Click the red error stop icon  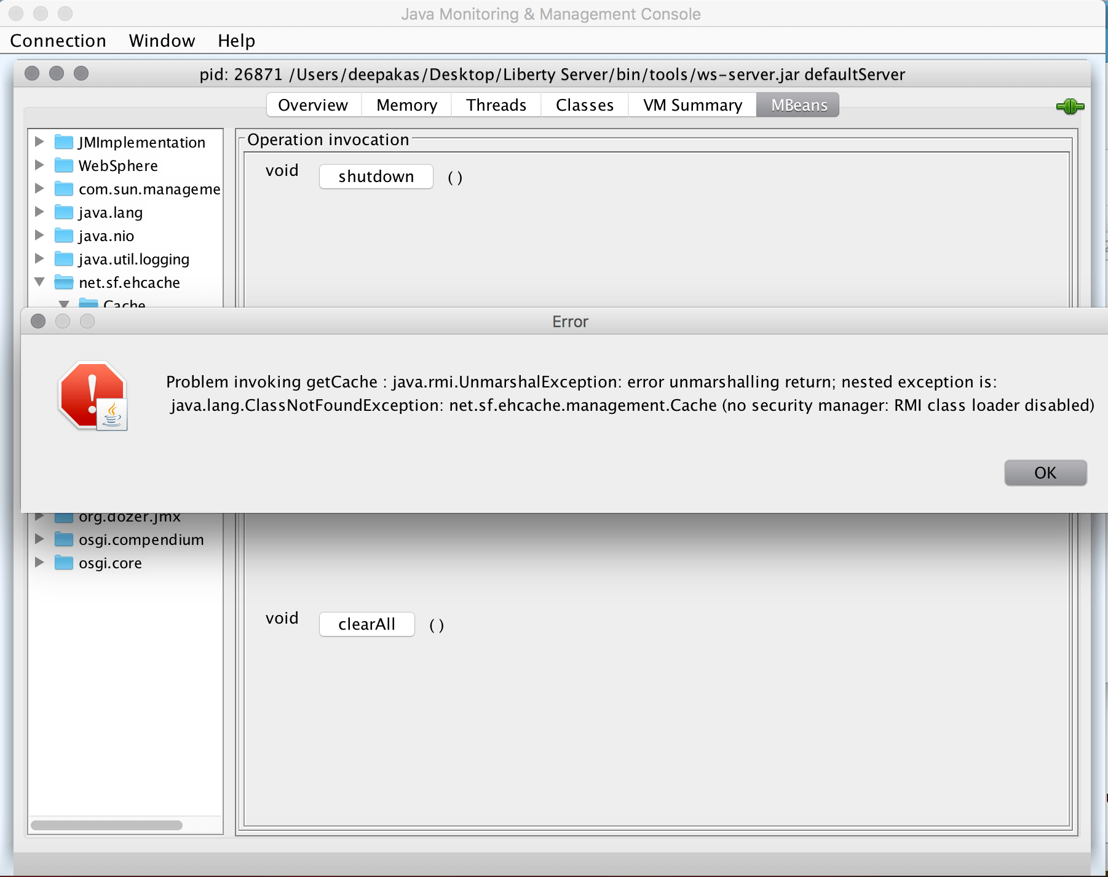92,395
